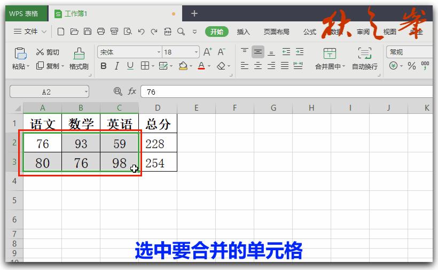Click the red font color swatch
The image size is (438, 270).
pyautogui.click(x=201, y=66)
